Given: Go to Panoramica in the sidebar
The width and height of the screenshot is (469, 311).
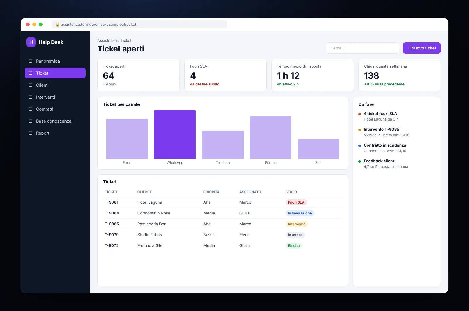Looking at the screenshot, I should tap(55, 61).
